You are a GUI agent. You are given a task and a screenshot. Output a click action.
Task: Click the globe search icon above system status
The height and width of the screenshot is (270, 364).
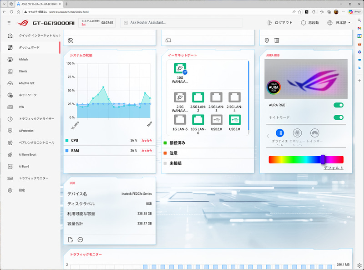tap(71, 41)
